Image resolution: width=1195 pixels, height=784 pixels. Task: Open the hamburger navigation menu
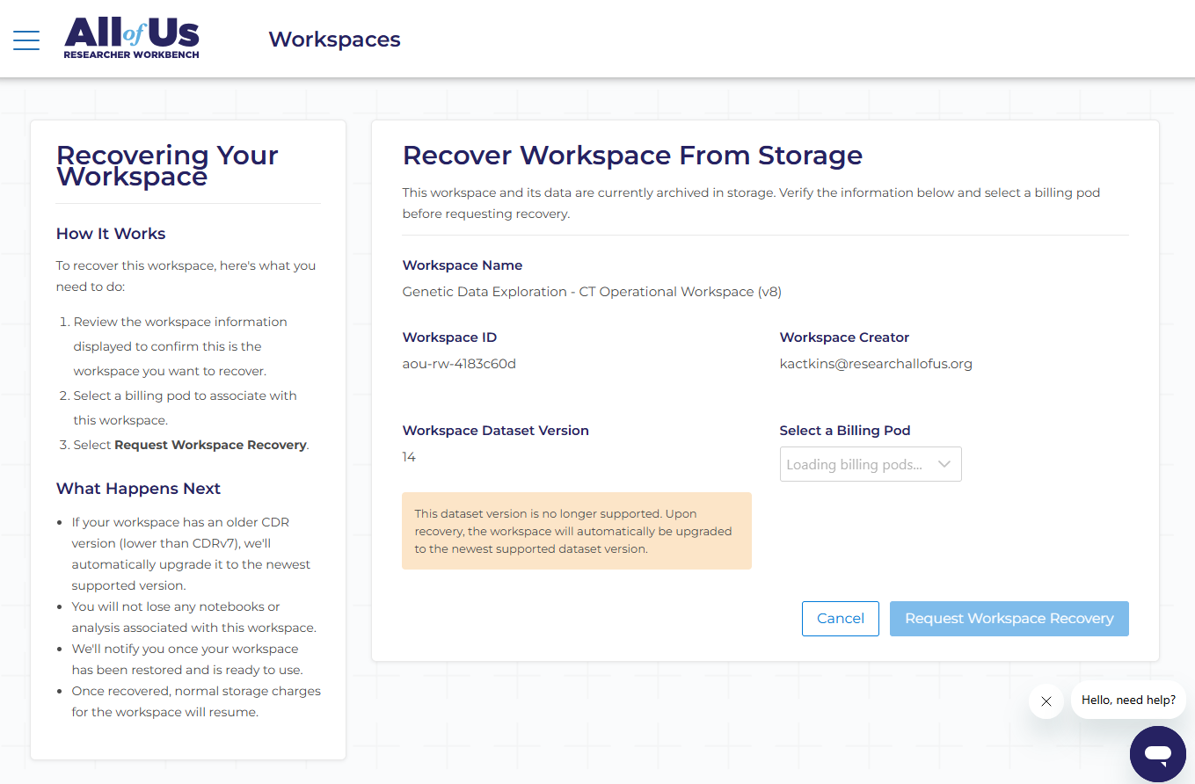[26, 40]
